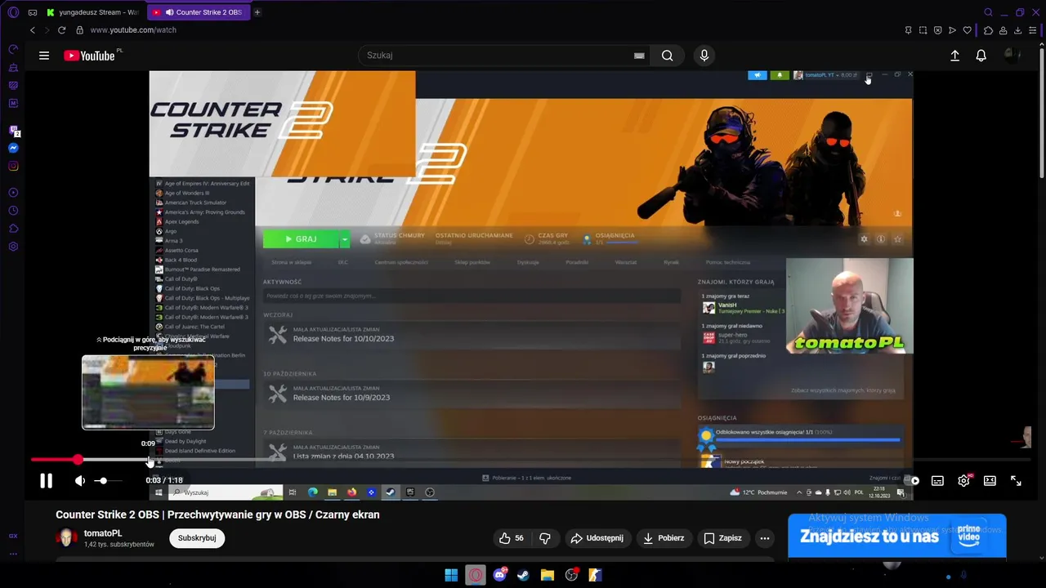Switch to the yungadeusz Stream tab

(x=92, y=12)
